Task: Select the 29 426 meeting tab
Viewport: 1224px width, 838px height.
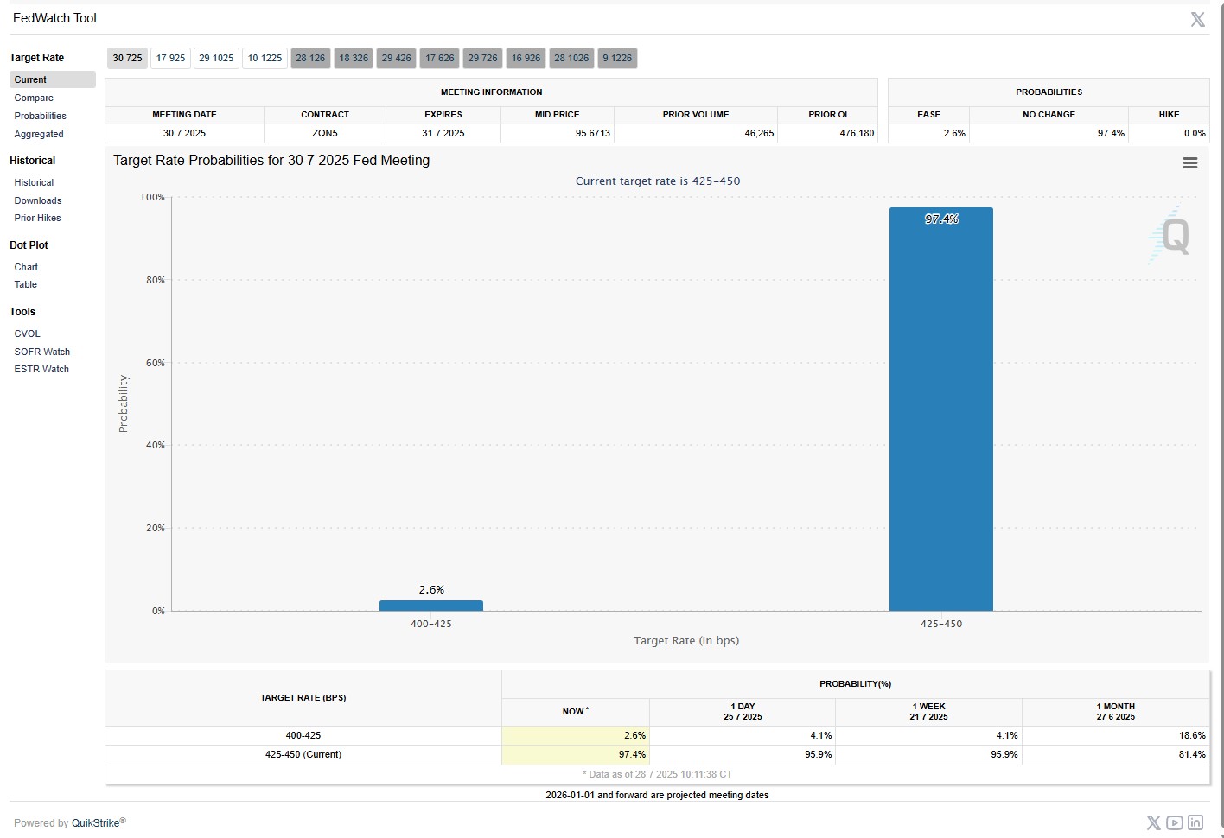Action: point(397,58)
